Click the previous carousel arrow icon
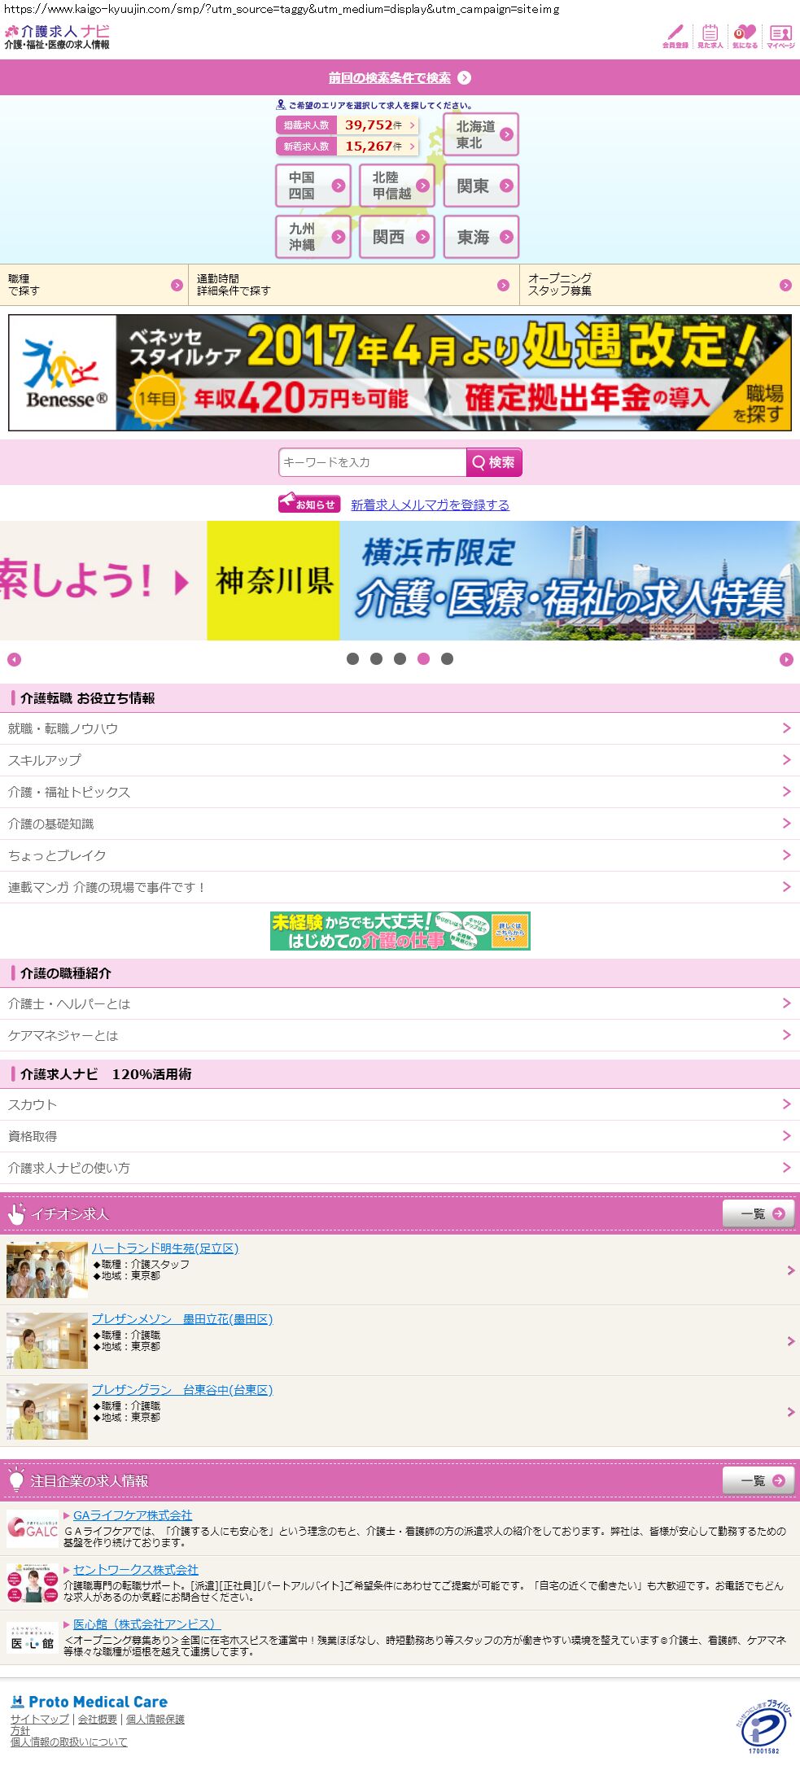 pos(14,659)
